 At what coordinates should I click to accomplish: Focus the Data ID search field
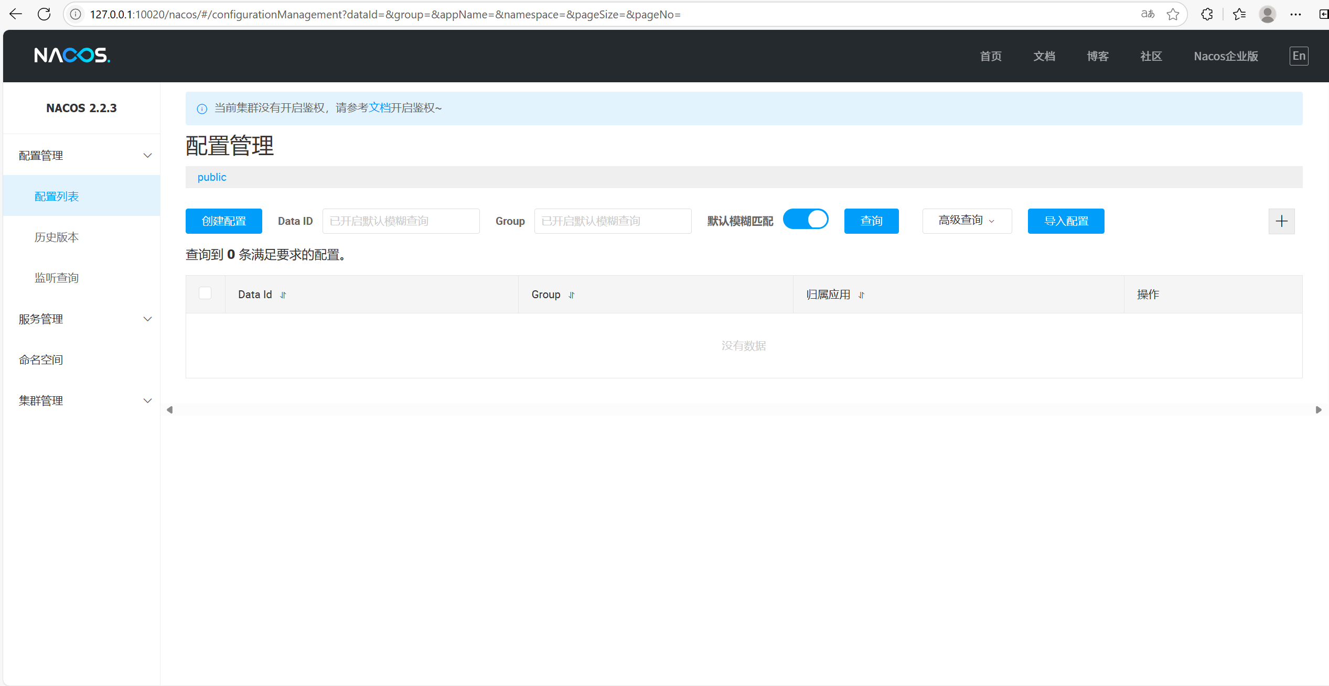click(x=401, y=221)
